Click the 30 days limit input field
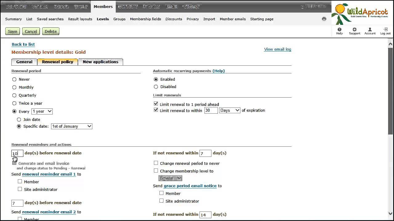This screenshot has width=394, height=221. pos(211,110)
